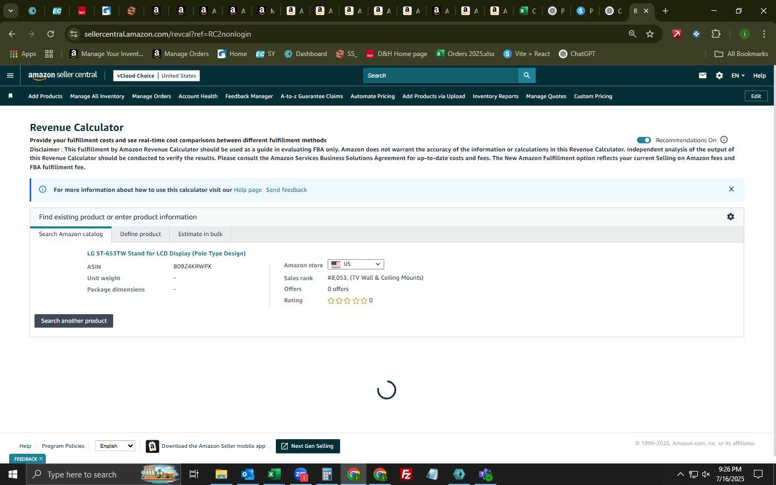Open the Seller Central hamburger menu
776x485 pixels.
10,75
